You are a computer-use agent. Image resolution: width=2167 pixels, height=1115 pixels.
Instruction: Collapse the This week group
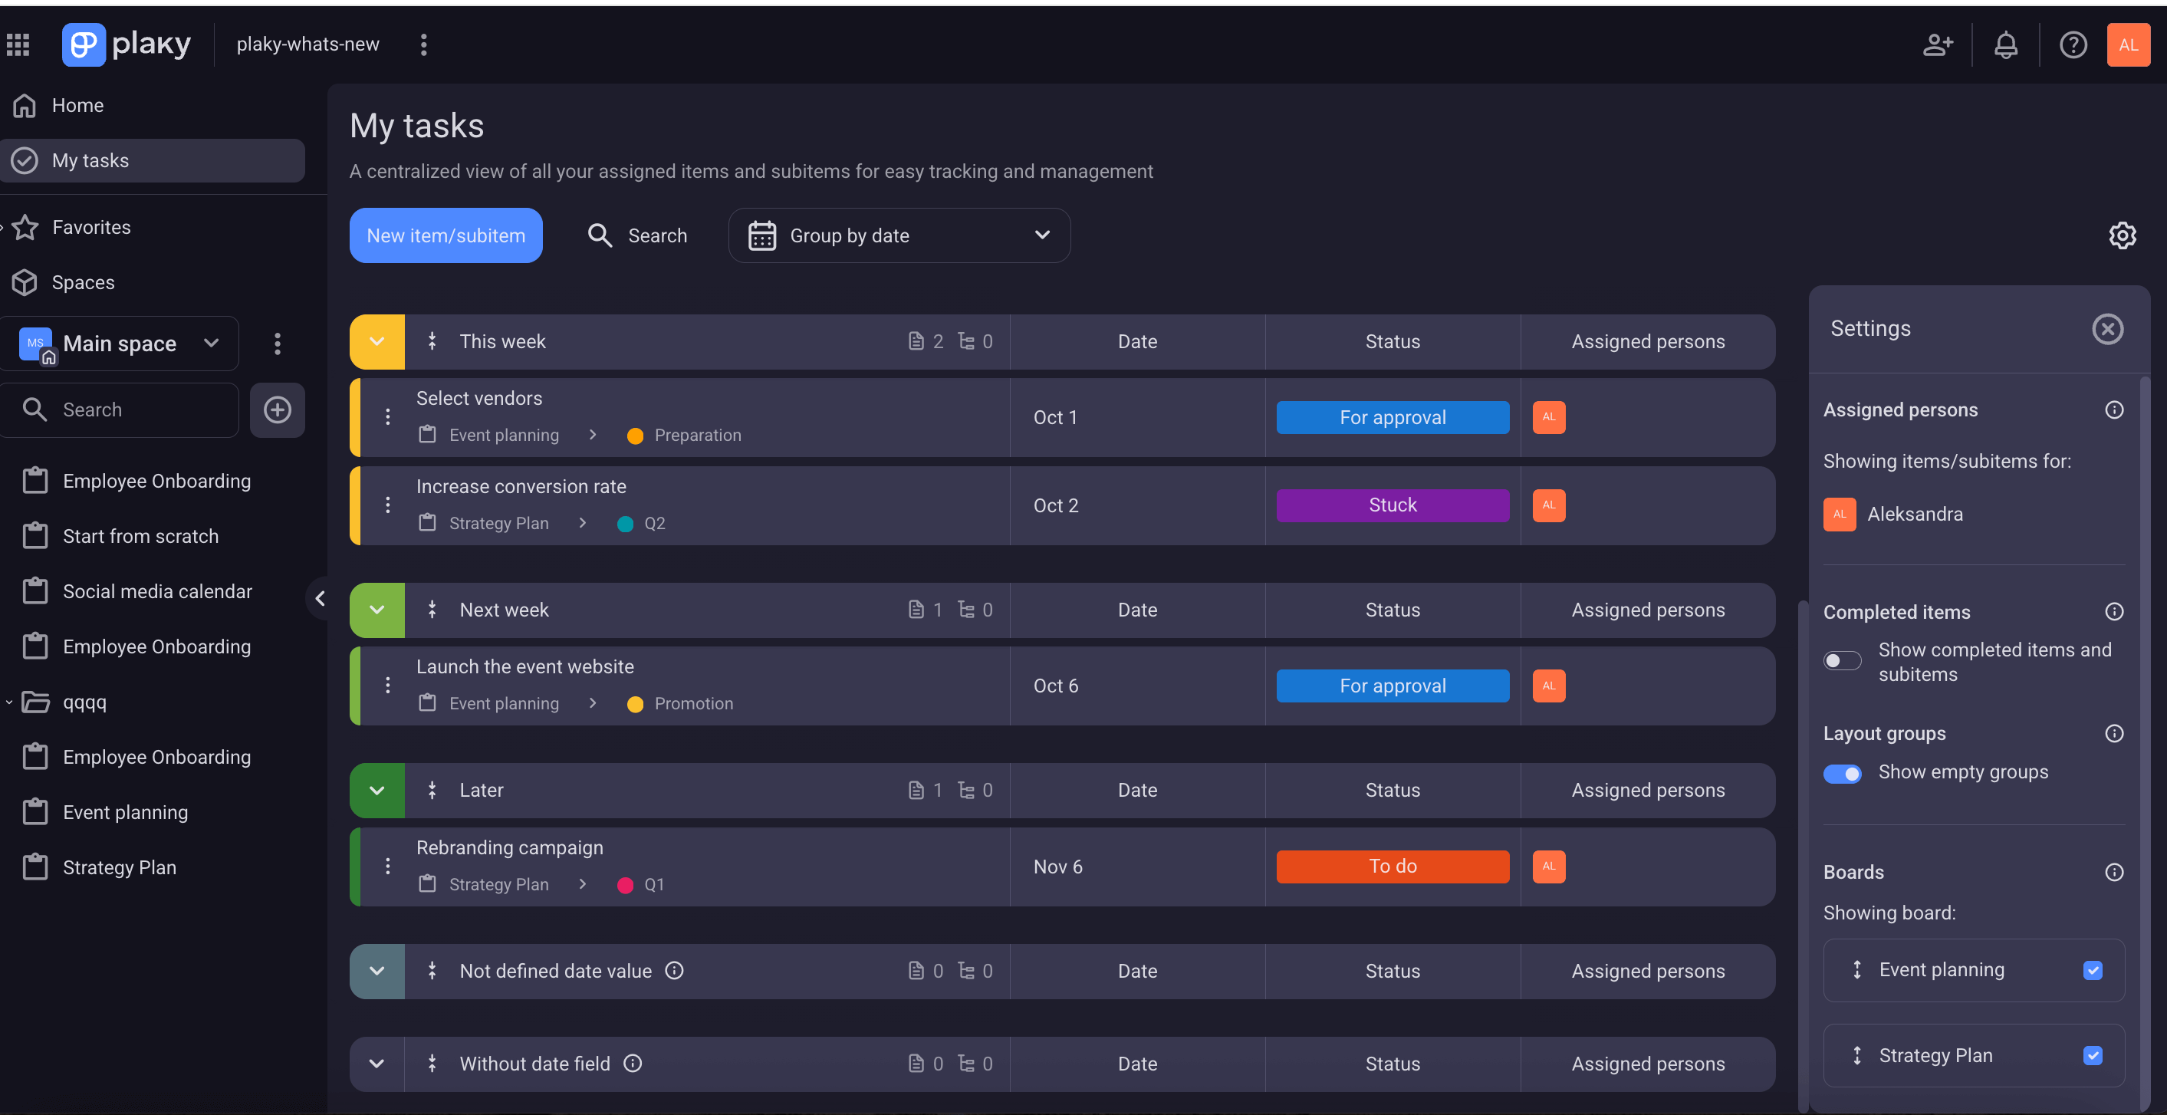pos(377,342)
